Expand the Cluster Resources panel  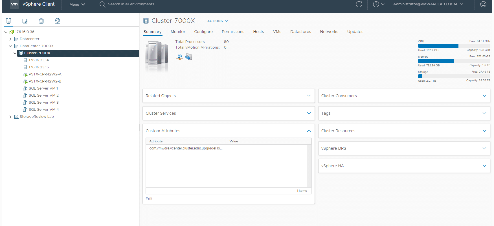(x=484, y=131)
